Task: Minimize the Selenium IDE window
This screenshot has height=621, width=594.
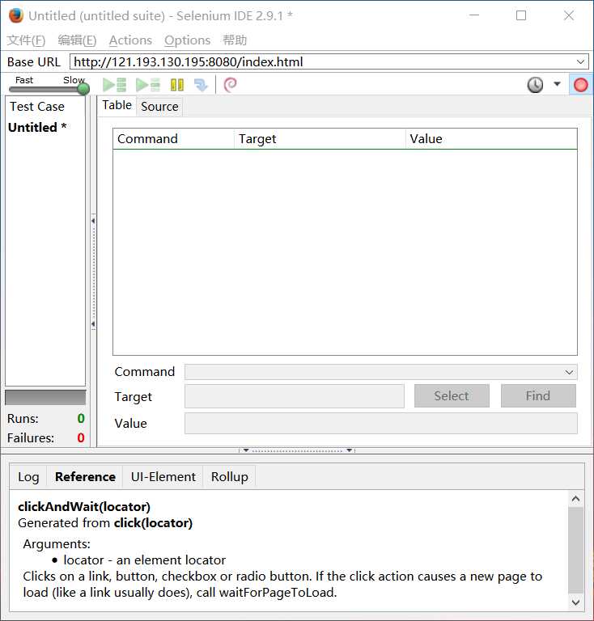Action: [474, 15]
